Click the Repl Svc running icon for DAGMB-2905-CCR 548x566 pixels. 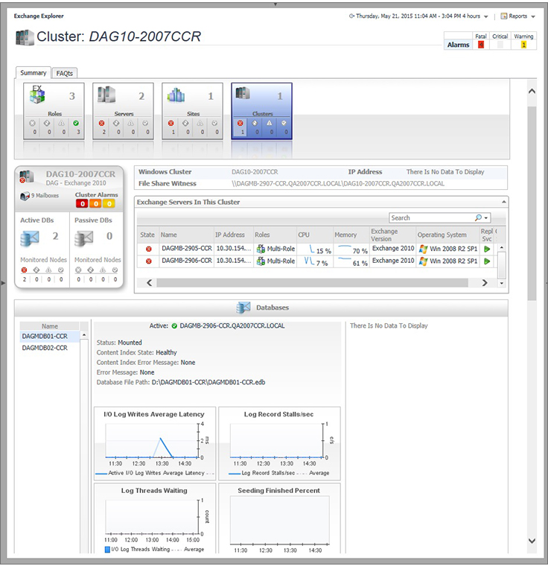487,249
